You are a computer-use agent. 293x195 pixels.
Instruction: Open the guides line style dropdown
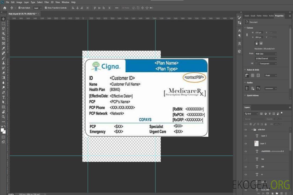tap(270, 89)
